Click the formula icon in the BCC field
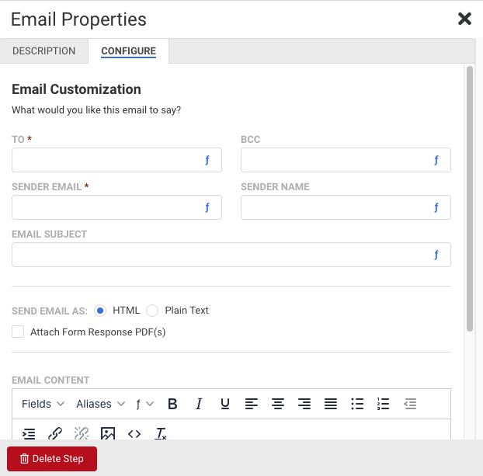 436,160
